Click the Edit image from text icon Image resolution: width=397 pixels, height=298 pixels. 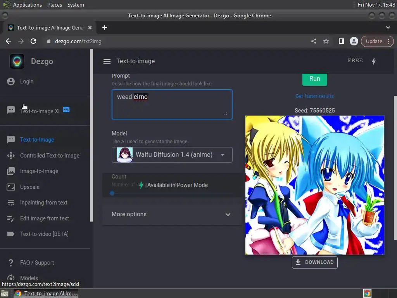[10, 218]
